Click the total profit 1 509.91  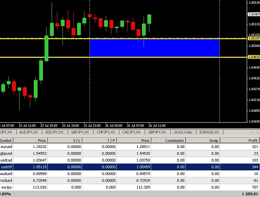(250, 194)
